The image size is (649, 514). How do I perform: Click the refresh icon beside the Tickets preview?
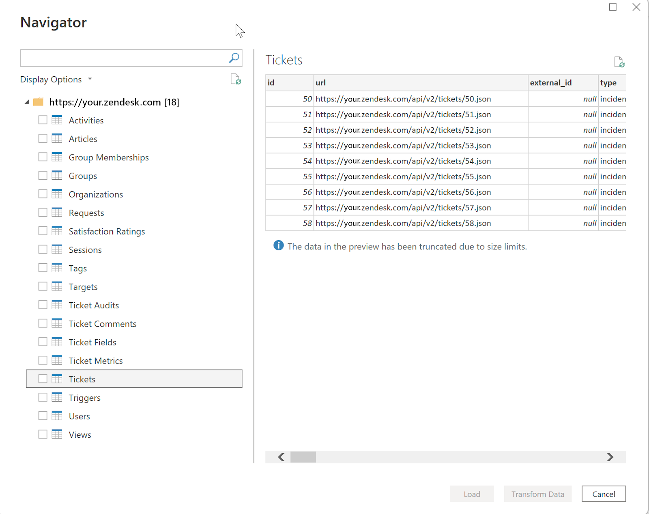click(x=619, y=62)
